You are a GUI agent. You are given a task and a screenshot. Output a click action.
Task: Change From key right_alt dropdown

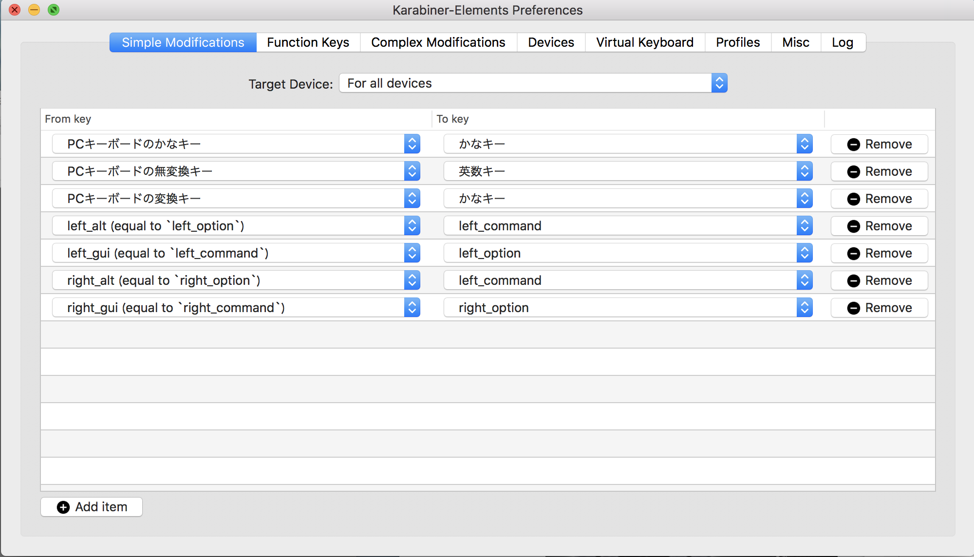(236, 280)
